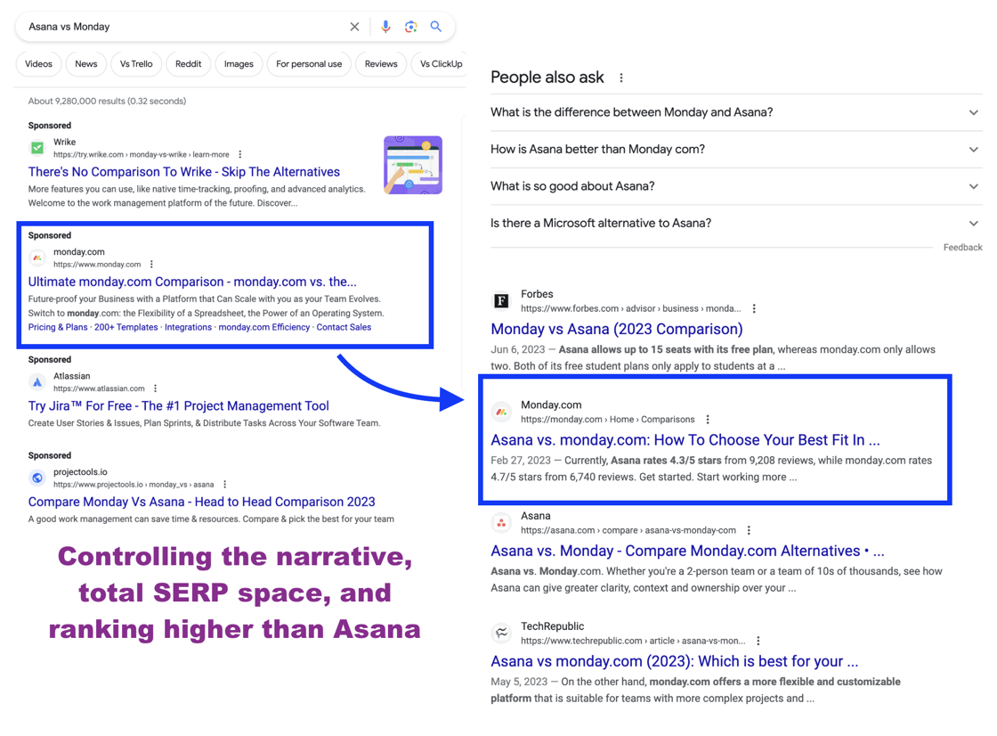Open 'There's No Comparison To Wrike' ad
Image resolution: width=997 pixels, height=736 pixels.
pyautogui.click(x=183, y=172)
